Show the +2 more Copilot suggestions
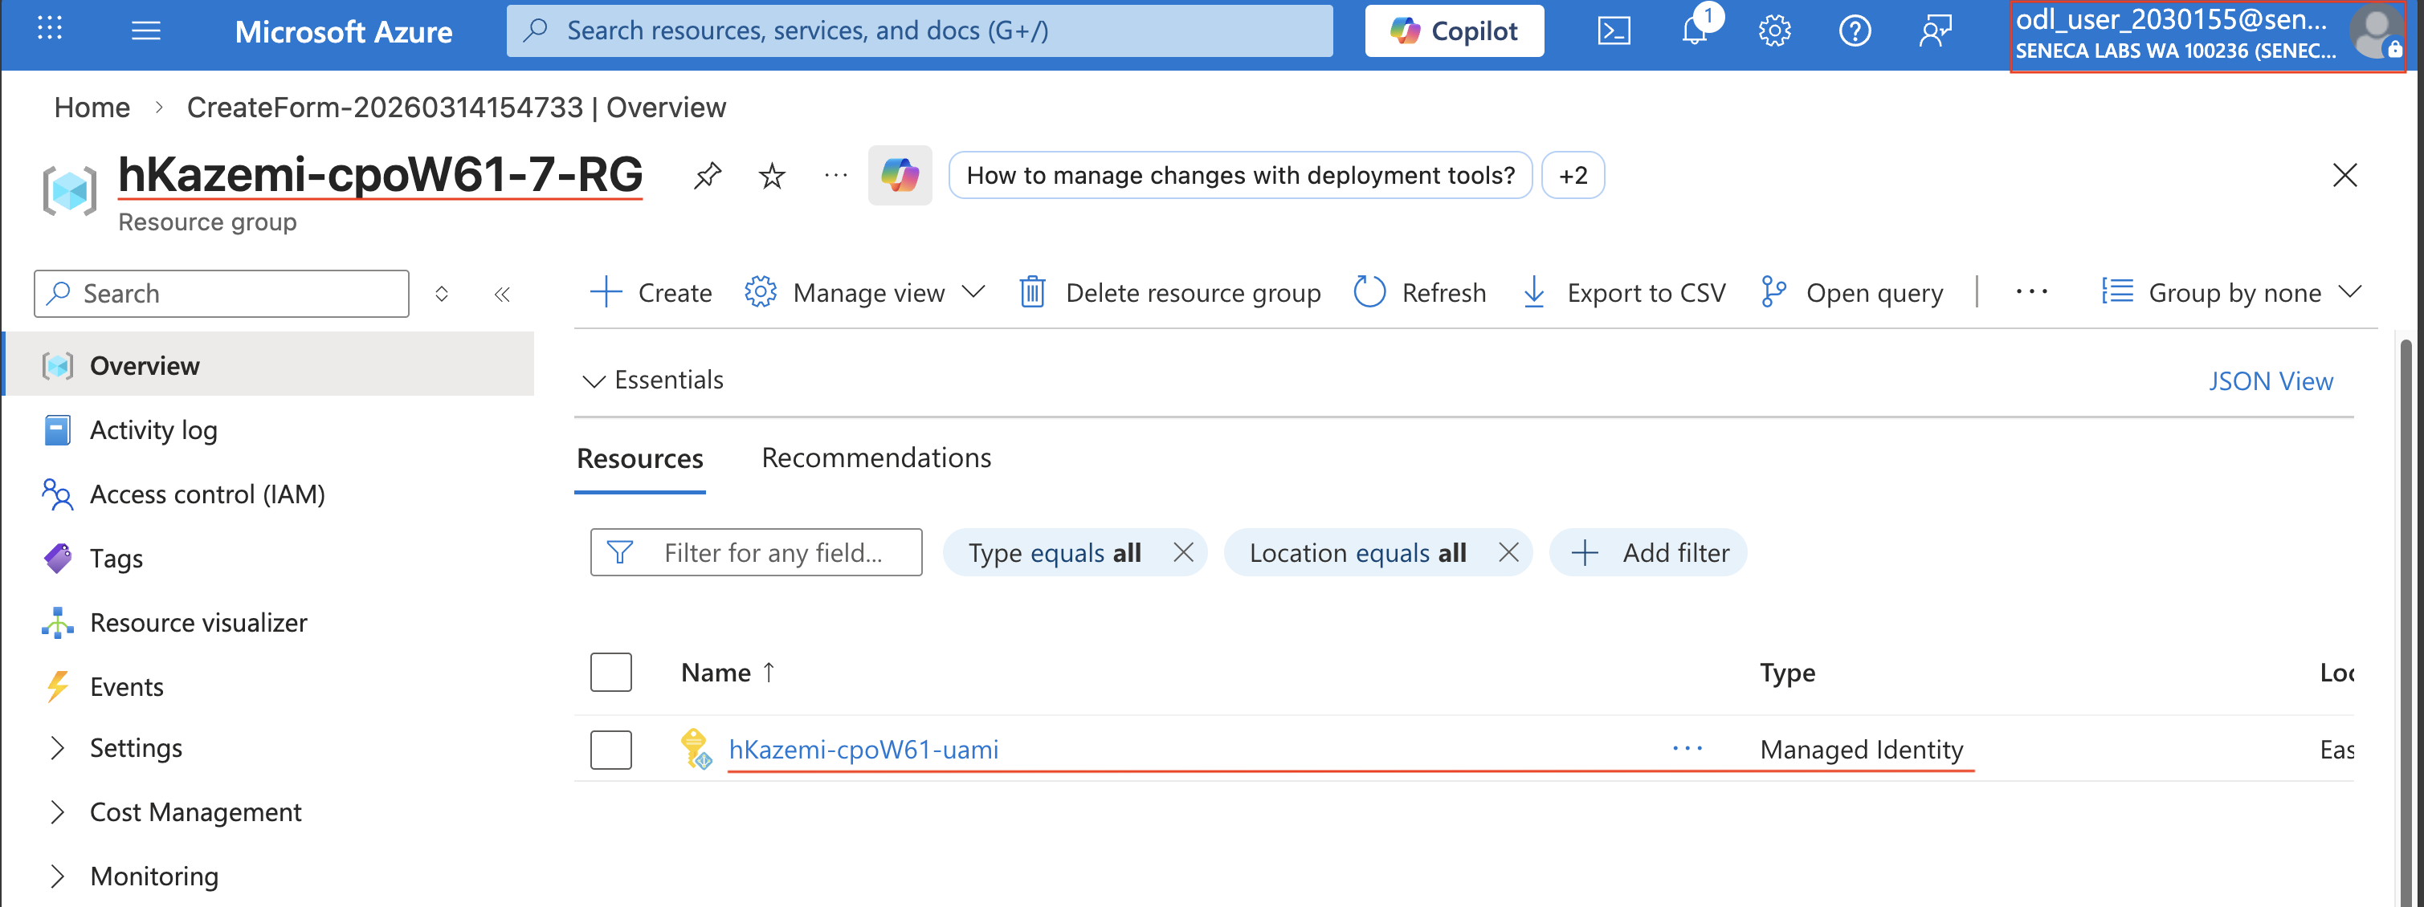Viewport: 2424px width, 907px height. (1573, 176)
